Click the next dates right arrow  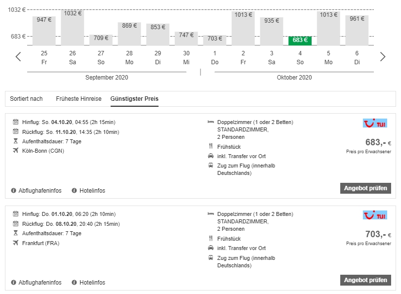click(383, 57)
